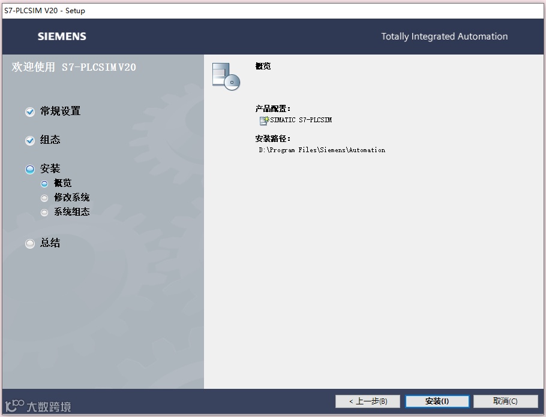Click the SIEMENS logo

62,37
